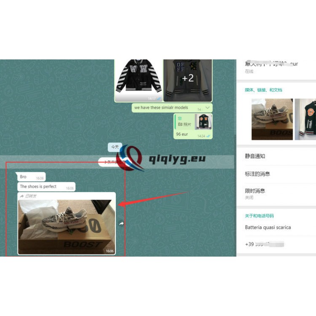Open 标注的消息 starred messages
Screen dimensions: 316x316
pyautogui.click(x=257, y=174)
